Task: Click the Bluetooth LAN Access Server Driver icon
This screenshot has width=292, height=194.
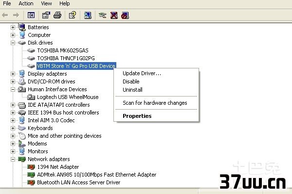Action: click(x=31, y=182)
